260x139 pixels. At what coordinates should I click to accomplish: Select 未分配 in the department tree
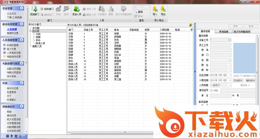point(36,28)
